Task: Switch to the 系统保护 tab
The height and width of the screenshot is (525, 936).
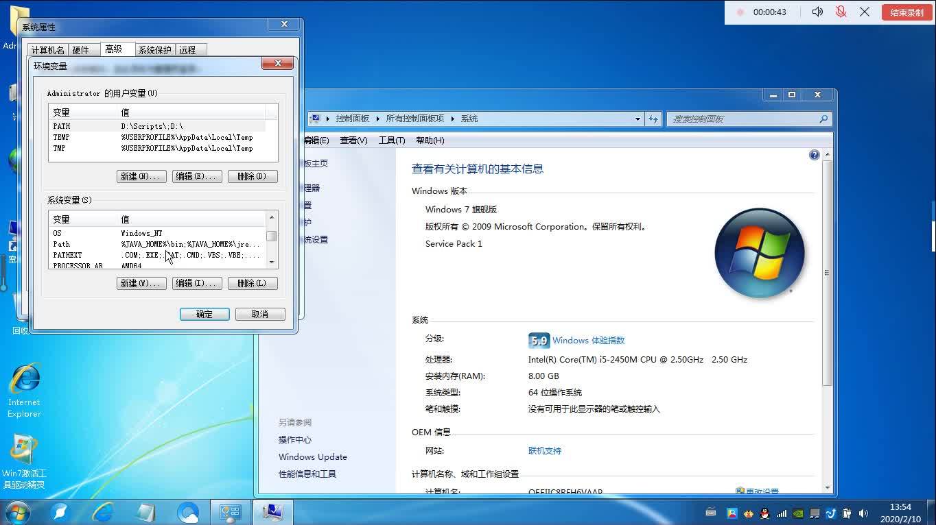Action: pos(155,50)
